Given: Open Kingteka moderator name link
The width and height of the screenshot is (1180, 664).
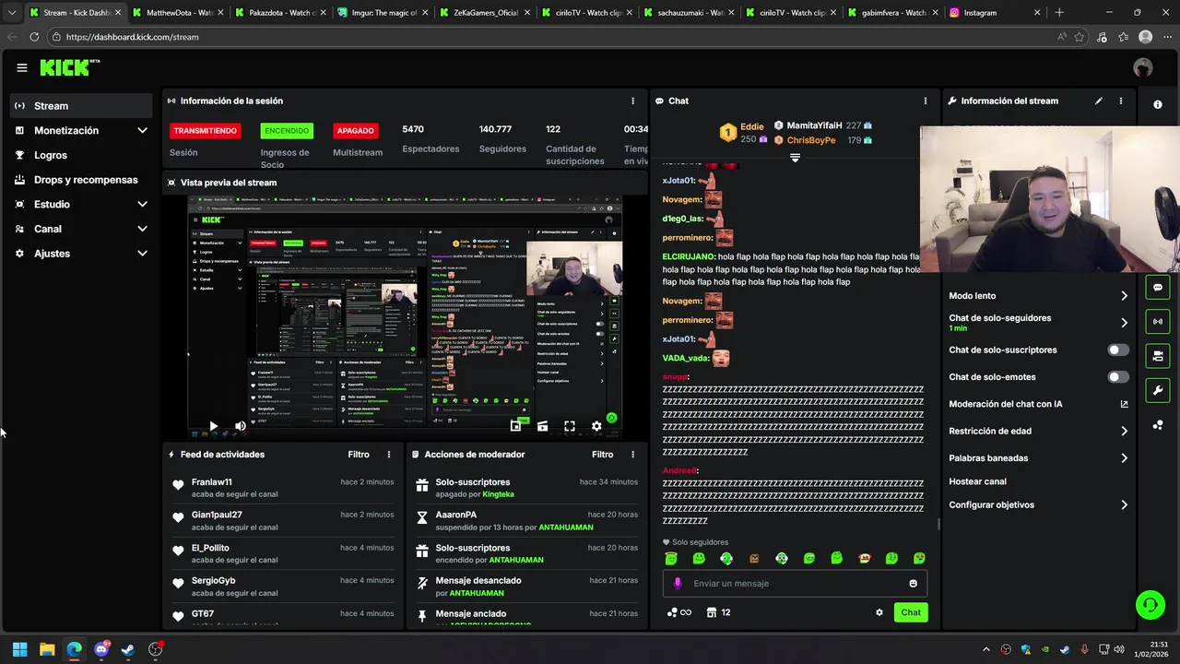Looking at the screenshot, I should click(498, 494).
